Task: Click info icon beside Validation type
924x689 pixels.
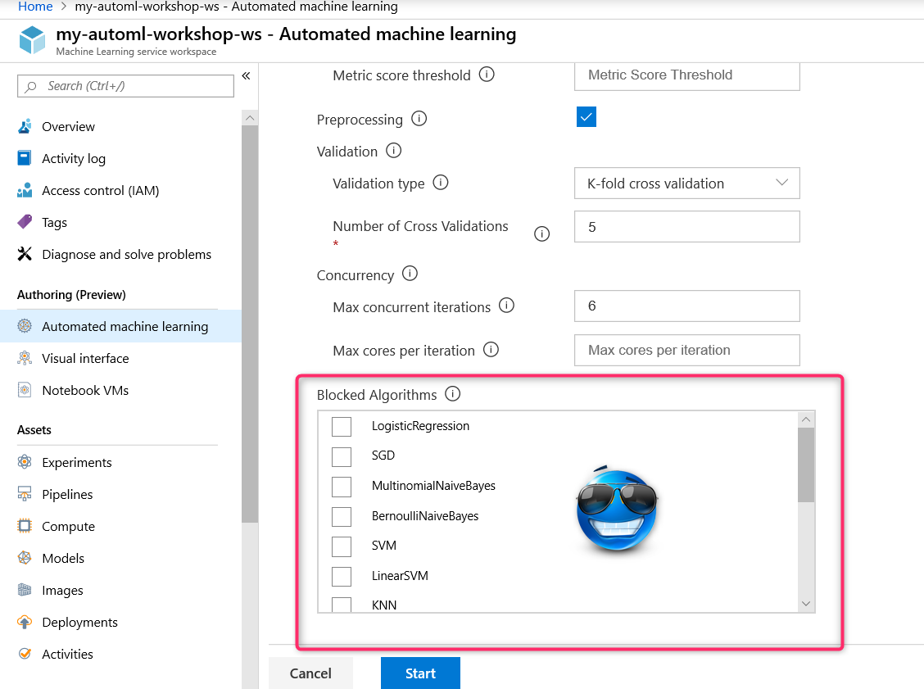Action: [441, 182]
